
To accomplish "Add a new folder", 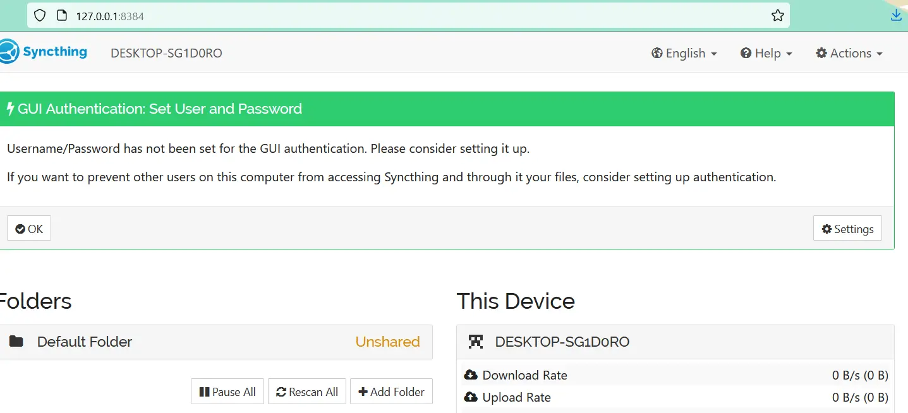I will click(391, 392).
